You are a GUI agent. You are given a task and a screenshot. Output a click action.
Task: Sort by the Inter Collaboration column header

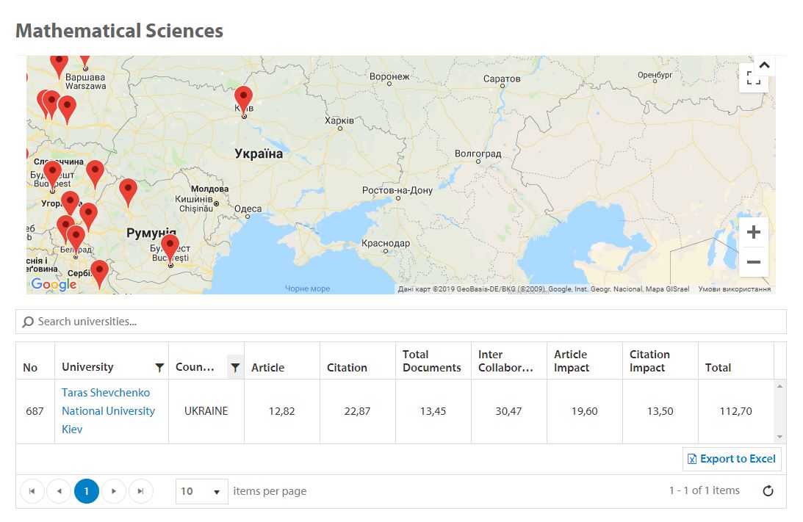(x=506, y=360)
